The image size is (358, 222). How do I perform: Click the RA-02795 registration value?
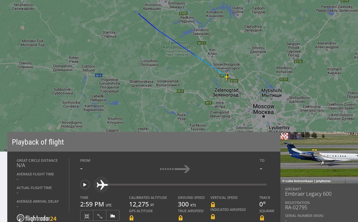pyautogui.click(x=296, y=208)
